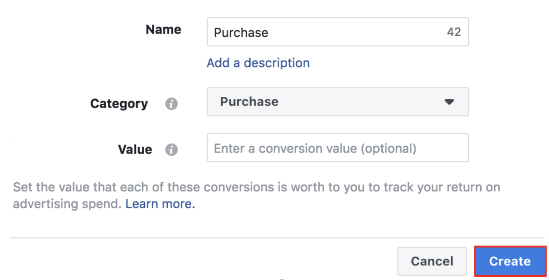
Task: Click the 'advertising spend' text line
Action: (x=66, y=204)
